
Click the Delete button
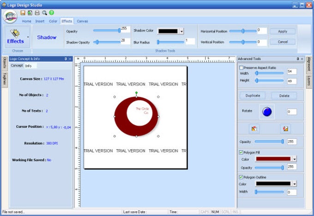[x=284, y=96]
